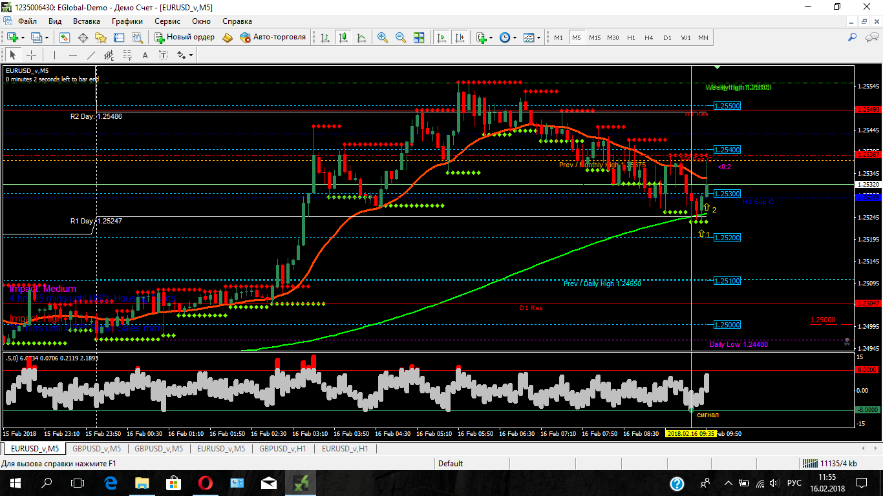Zoom out of the chart

click(x=401, y=37)
